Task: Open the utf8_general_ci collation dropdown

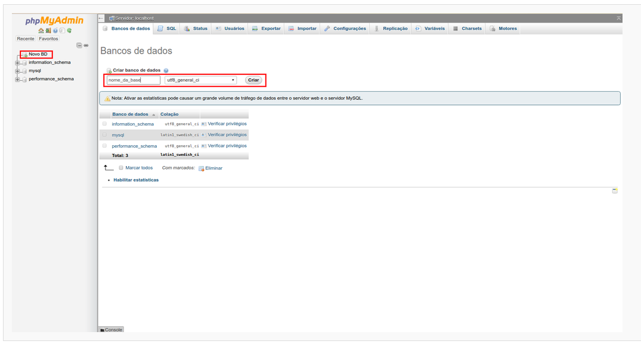Action: (x=200, y=80)
